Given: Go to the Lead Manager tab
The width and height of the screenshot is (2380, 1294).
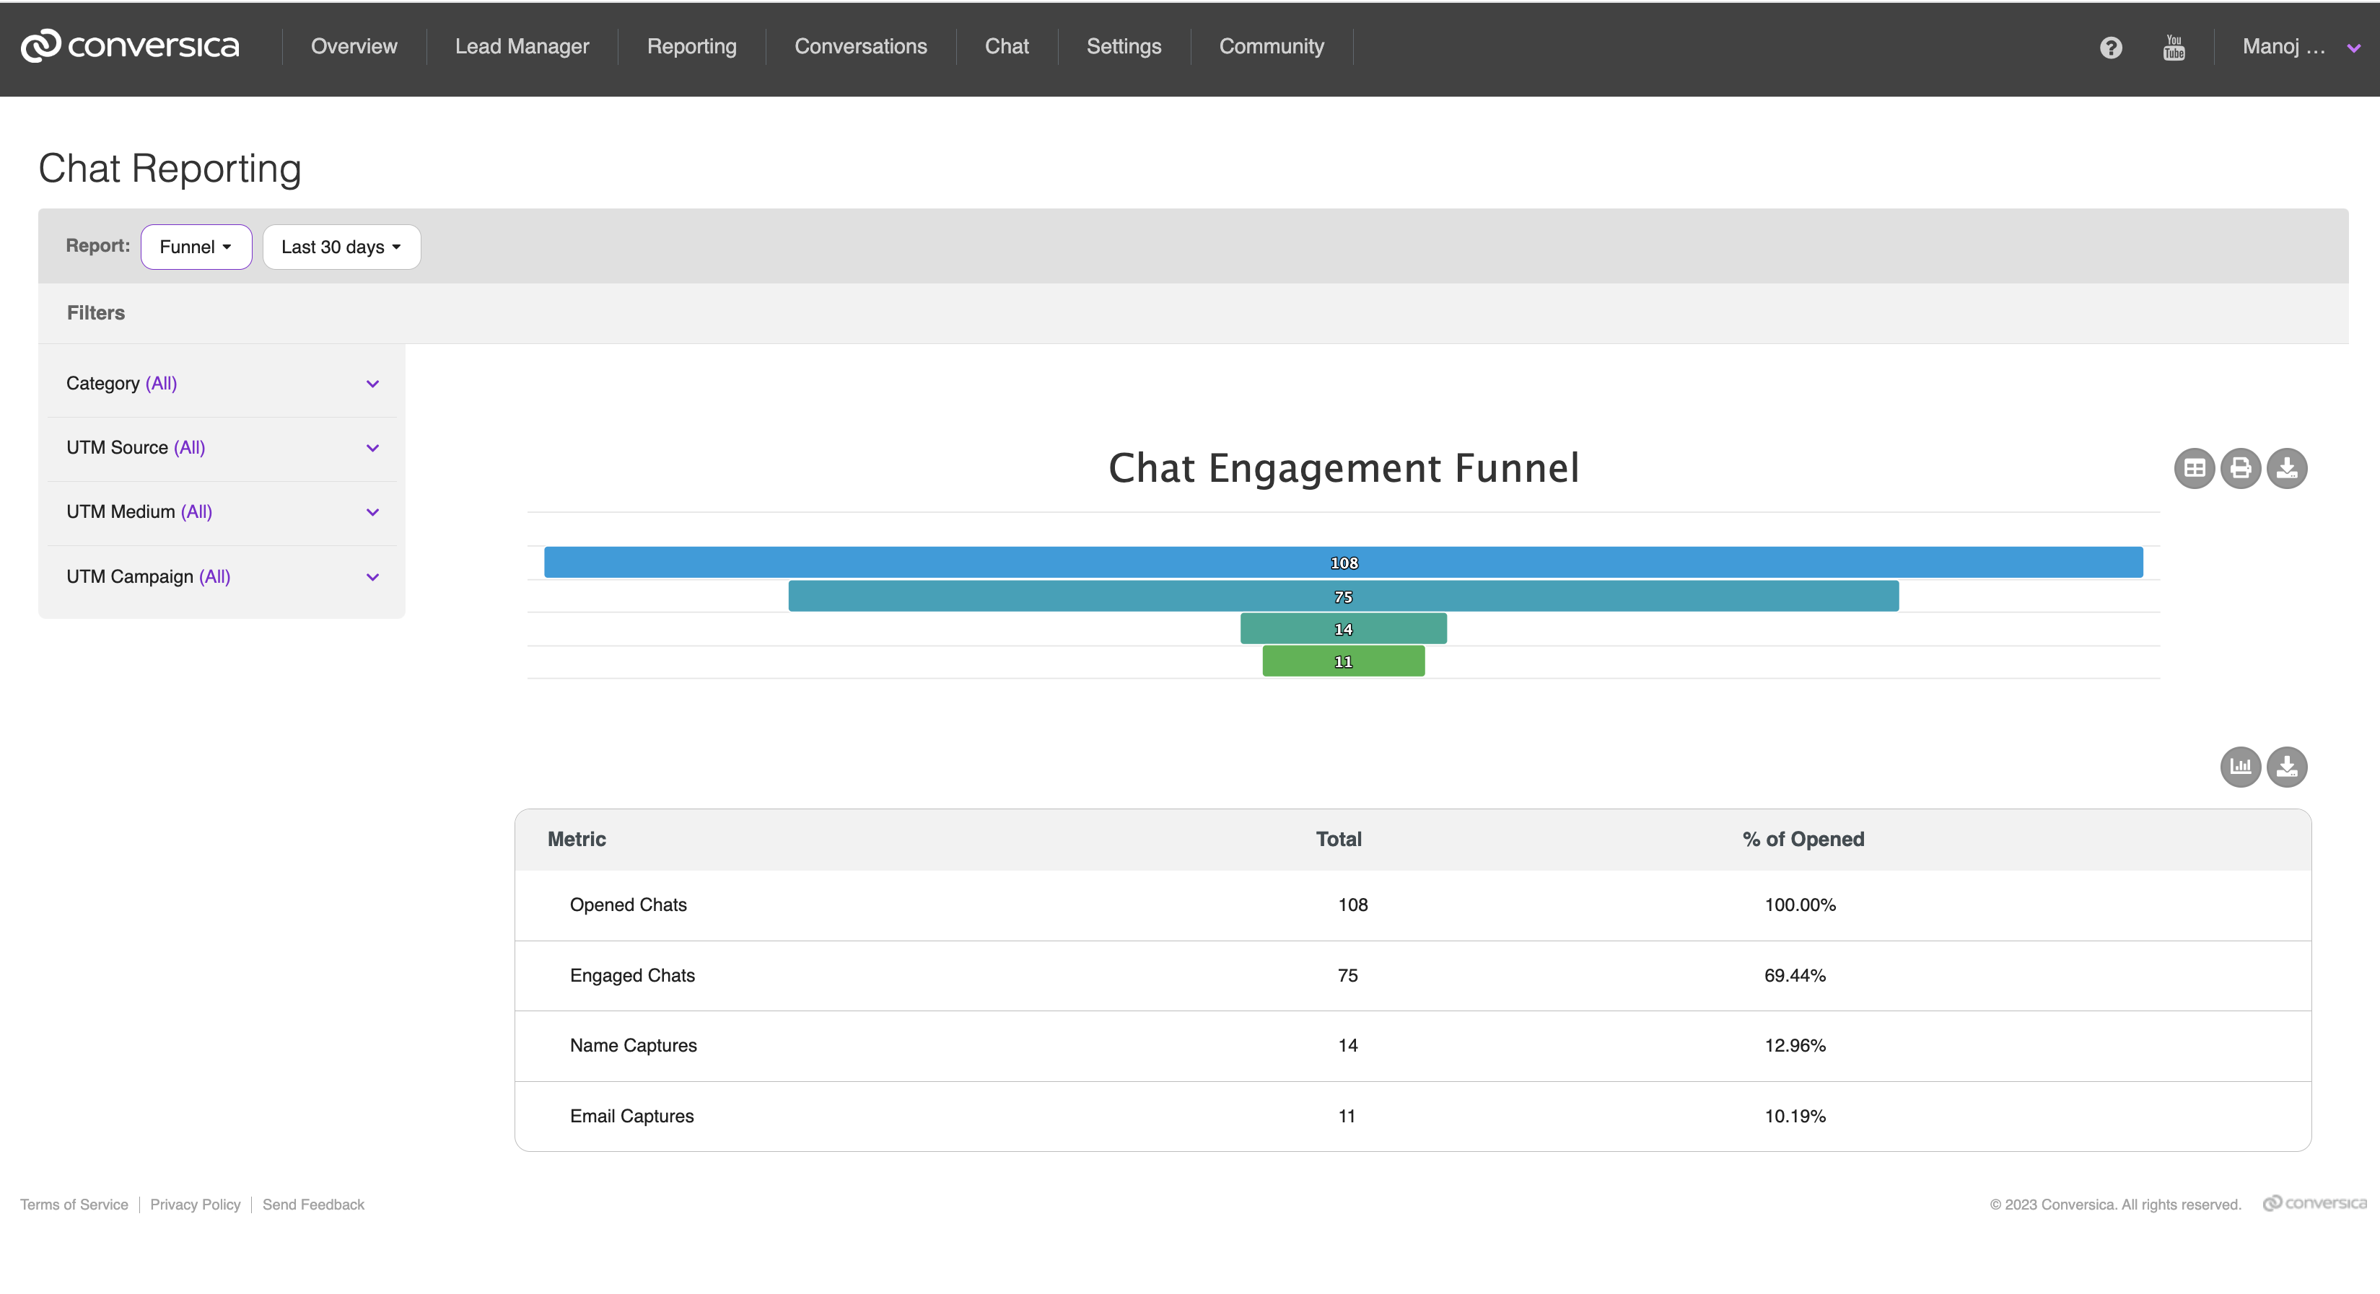Looking at the screenshot, I should click(522, 46).
